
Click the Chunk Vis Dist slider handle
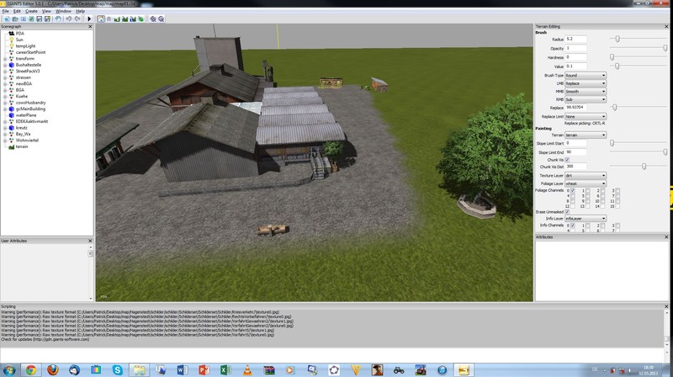pos(644,166)
